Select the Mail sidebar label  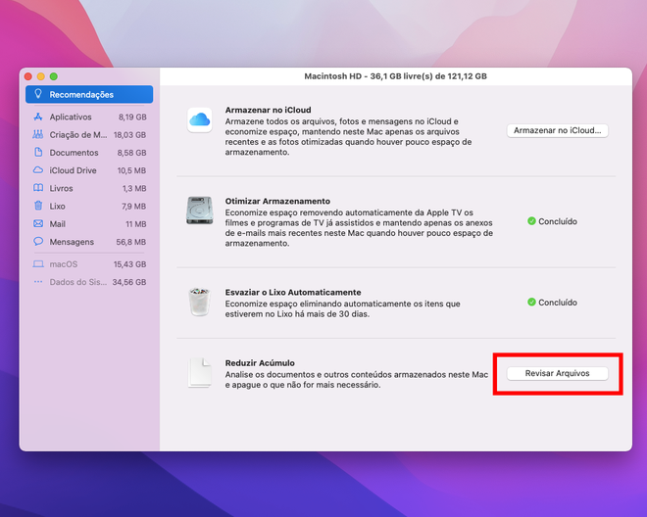tap(58, 224)
